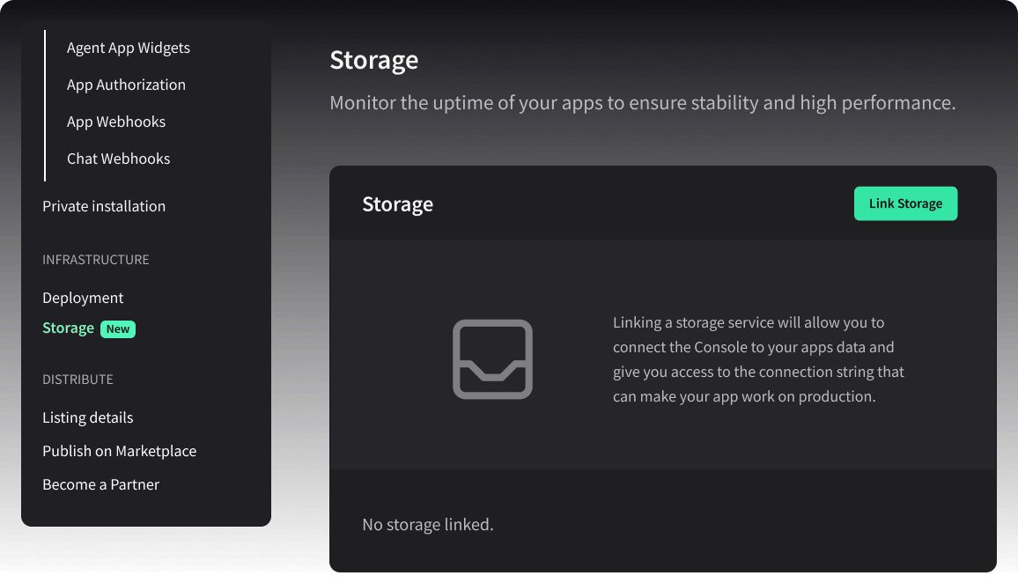This screenshot has height=583, width=1018.
Task: Navigate to Private installation
Action: click(104, 206)
